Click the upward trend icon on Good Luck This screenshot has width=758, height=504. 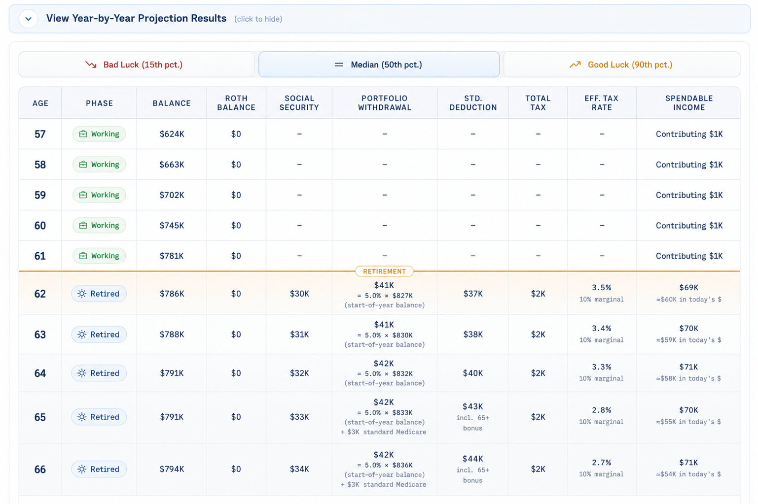tap(575, 65)
